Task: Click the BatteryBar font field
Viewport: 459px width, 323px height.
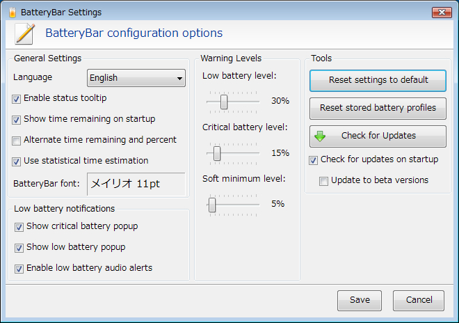Action: (x=136, y=184)
